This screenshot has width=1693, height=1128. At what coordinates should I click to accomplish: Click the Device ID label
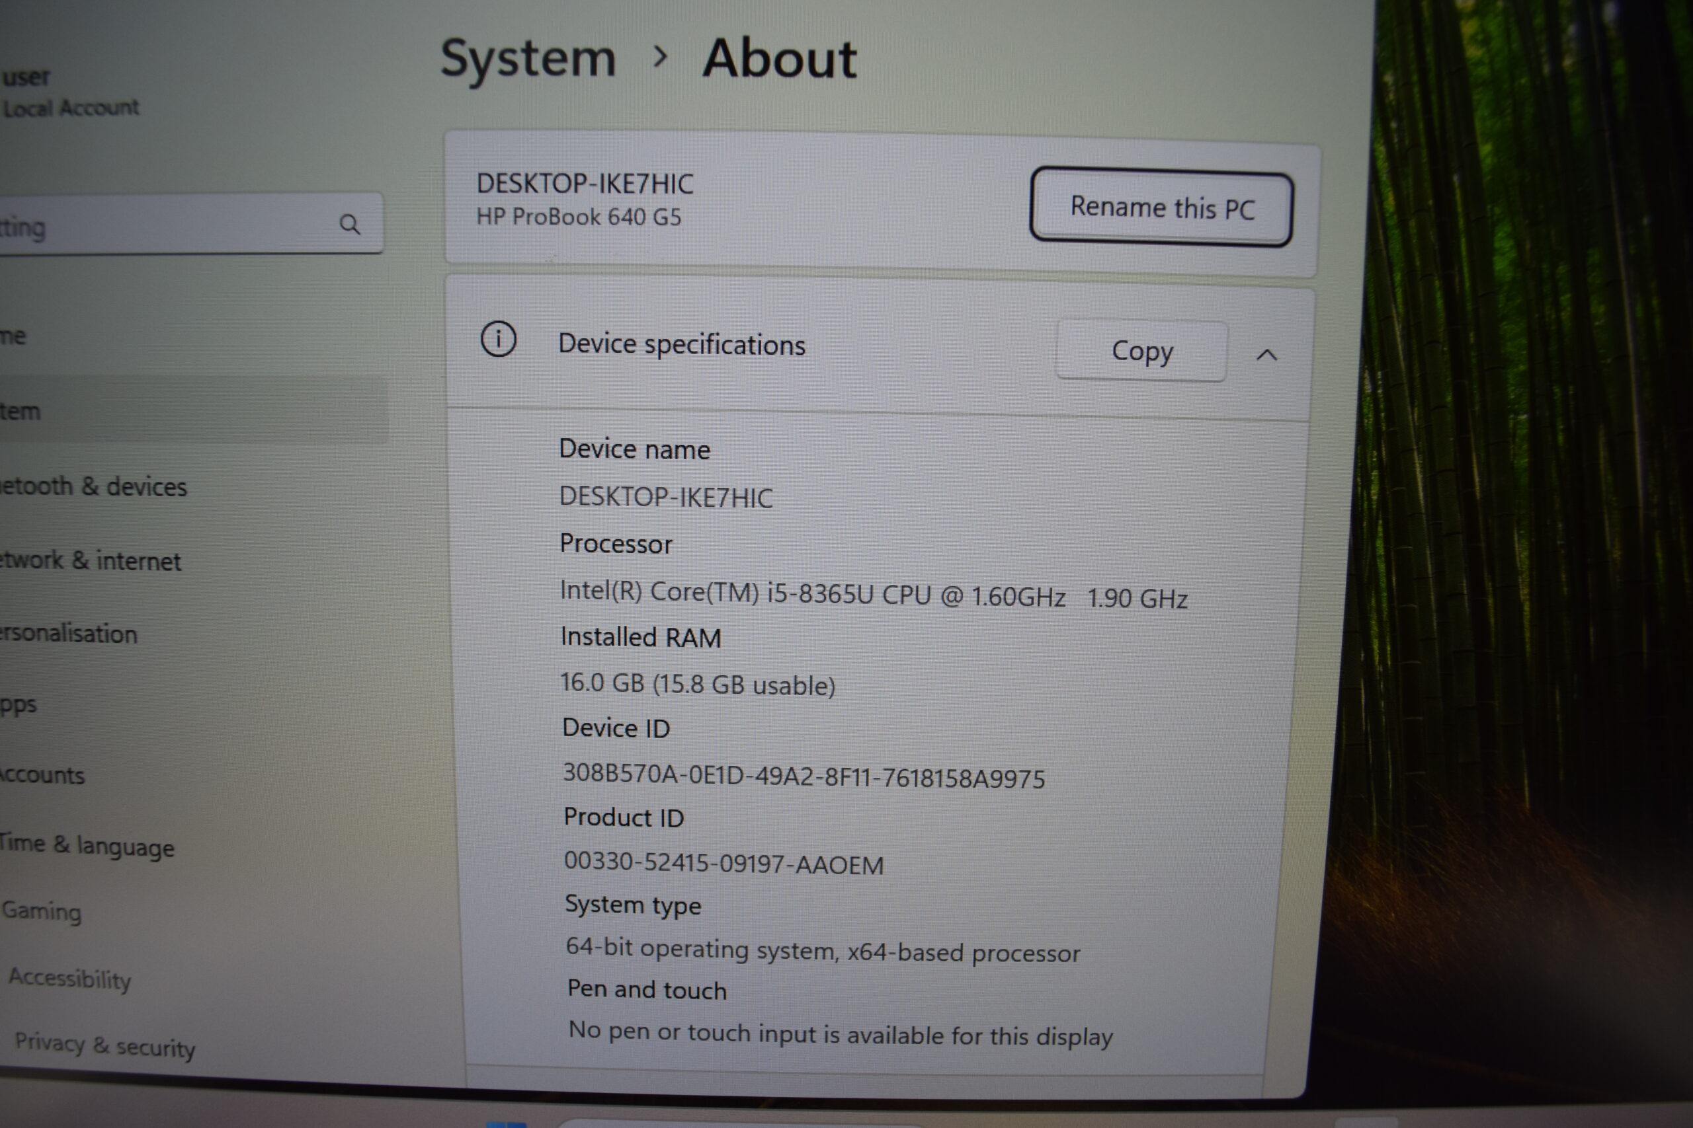[616, 728]
